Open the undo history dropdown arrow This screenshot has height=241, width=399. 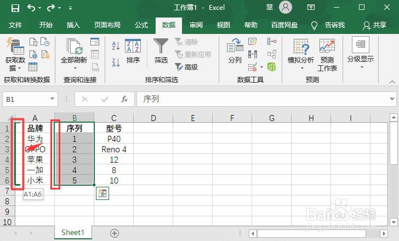coord(39,8)
